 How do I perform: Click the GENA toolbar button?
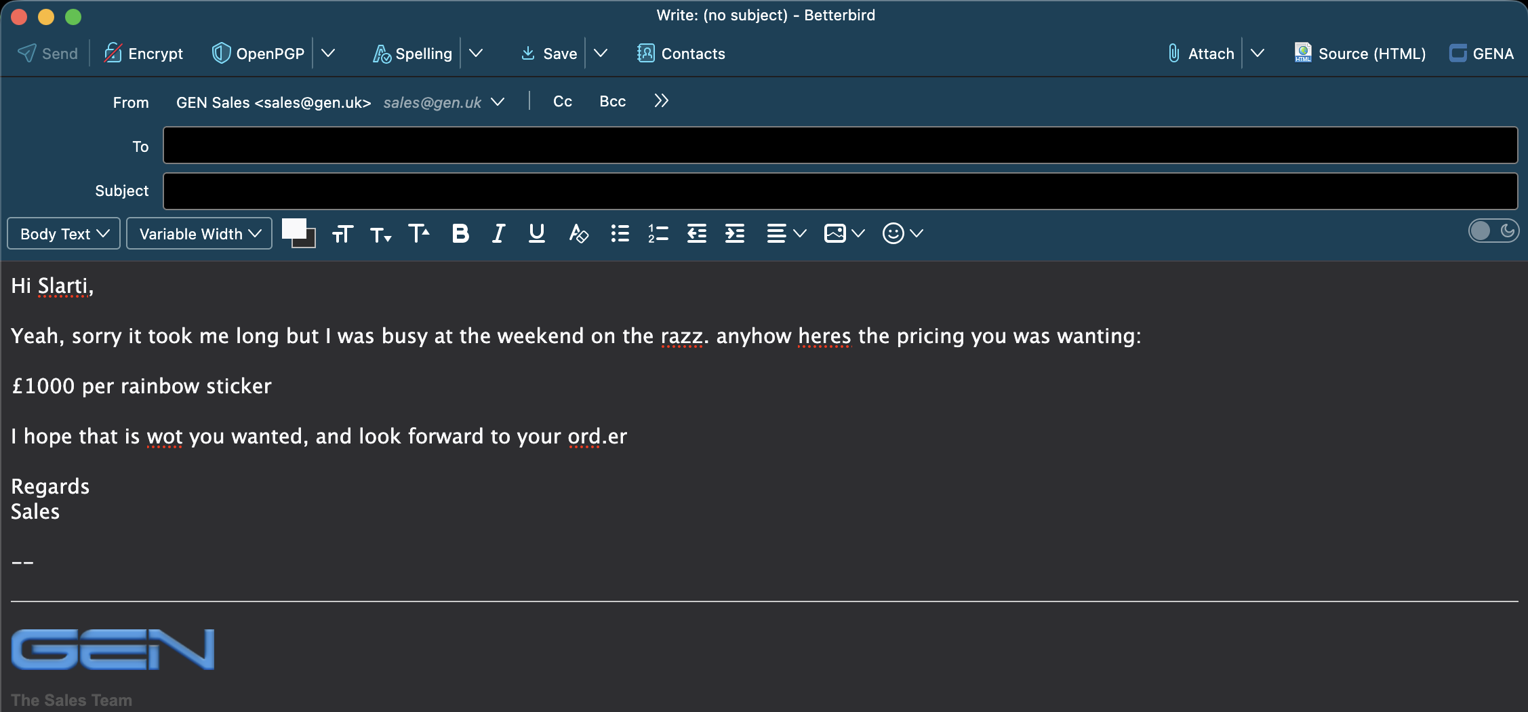[x=1481, y=54]
